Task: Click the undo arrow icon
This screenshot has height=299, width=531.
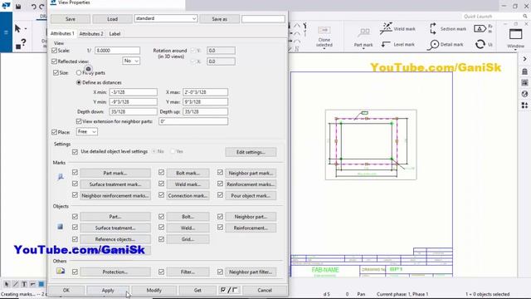Action: pyautogui.click(x=33, y=7)
